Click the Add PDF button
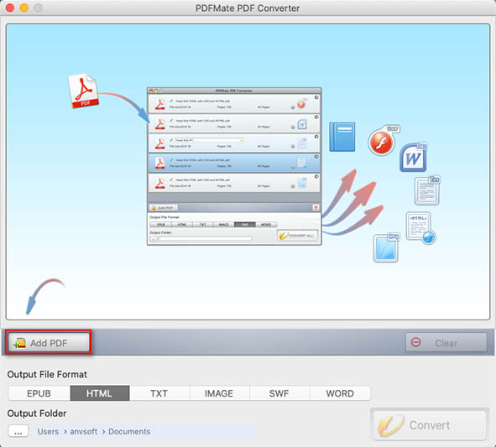496x447 pixels. (x=49, y=343)
